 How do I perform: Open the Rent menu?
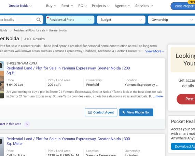click(x=67, y=6)
